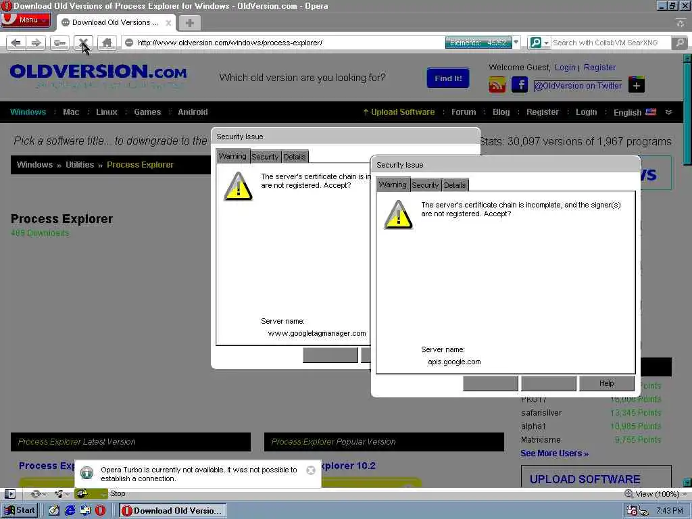Select Warning tab in googletagmanager dialog
Viewport: 692px width, 519px height.
coord(232,156)
